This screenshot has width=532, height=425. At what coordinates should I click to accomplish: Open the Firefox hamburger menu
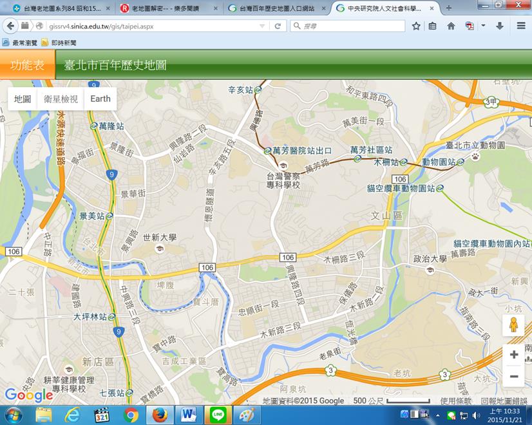tap(521, 26)
